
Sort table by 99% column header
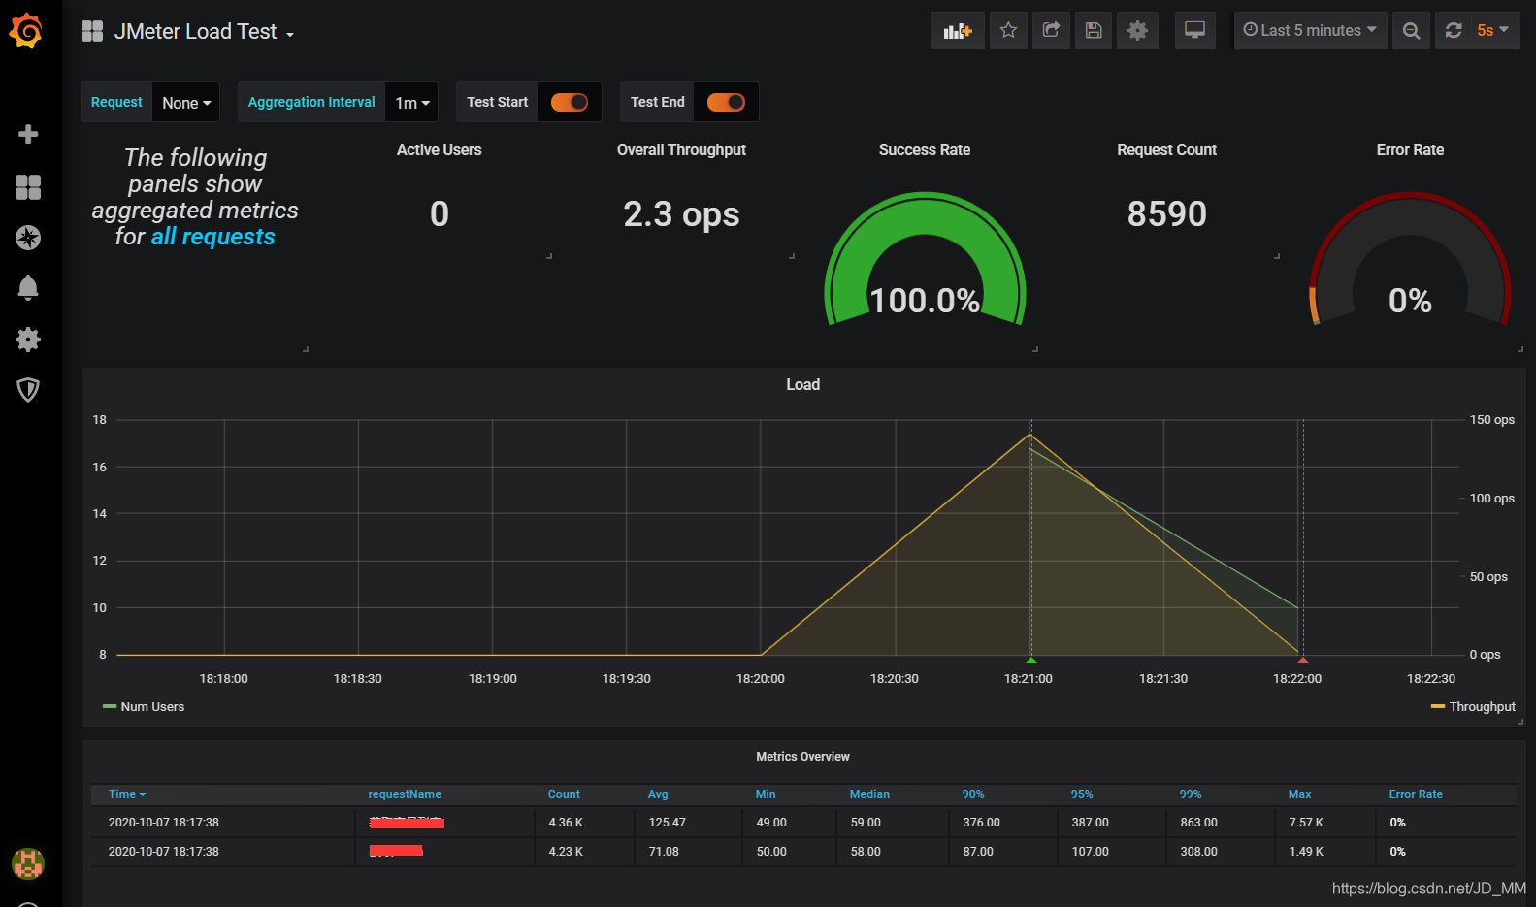1191,794
